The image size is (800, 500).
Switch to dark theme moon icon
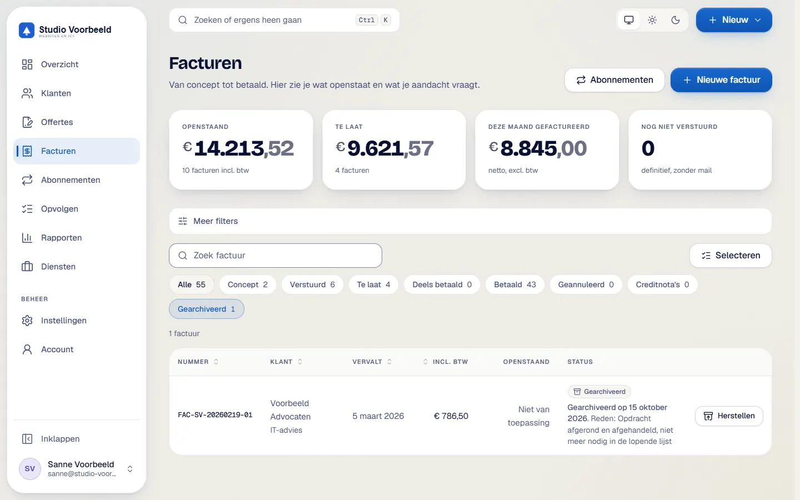point(676,20)
